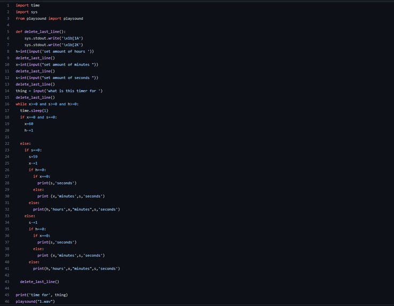Screen dimensions: 394x306
Task: Click the 'else:' keyword on line 33
Action: tap(30, 216)
